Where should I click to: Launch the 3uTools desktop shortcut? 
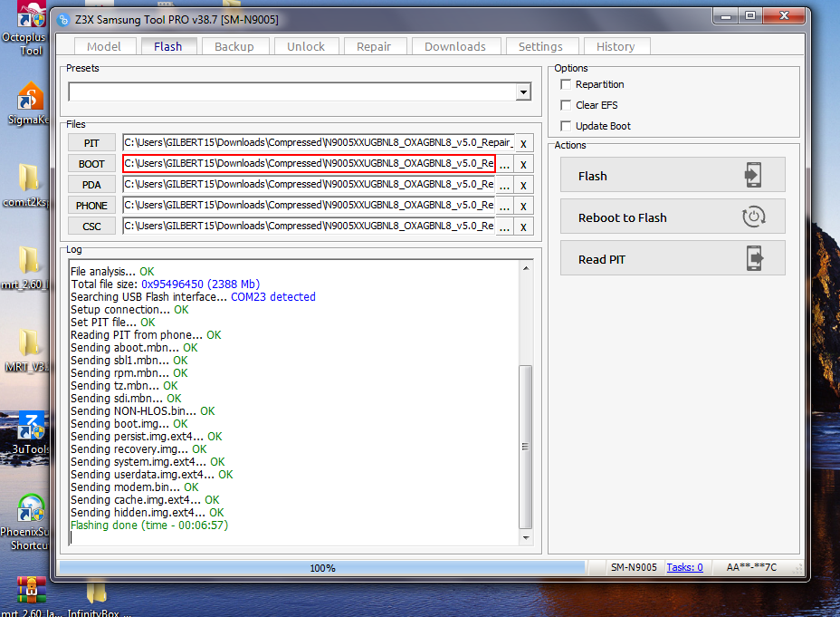click(x=30, y=433)
